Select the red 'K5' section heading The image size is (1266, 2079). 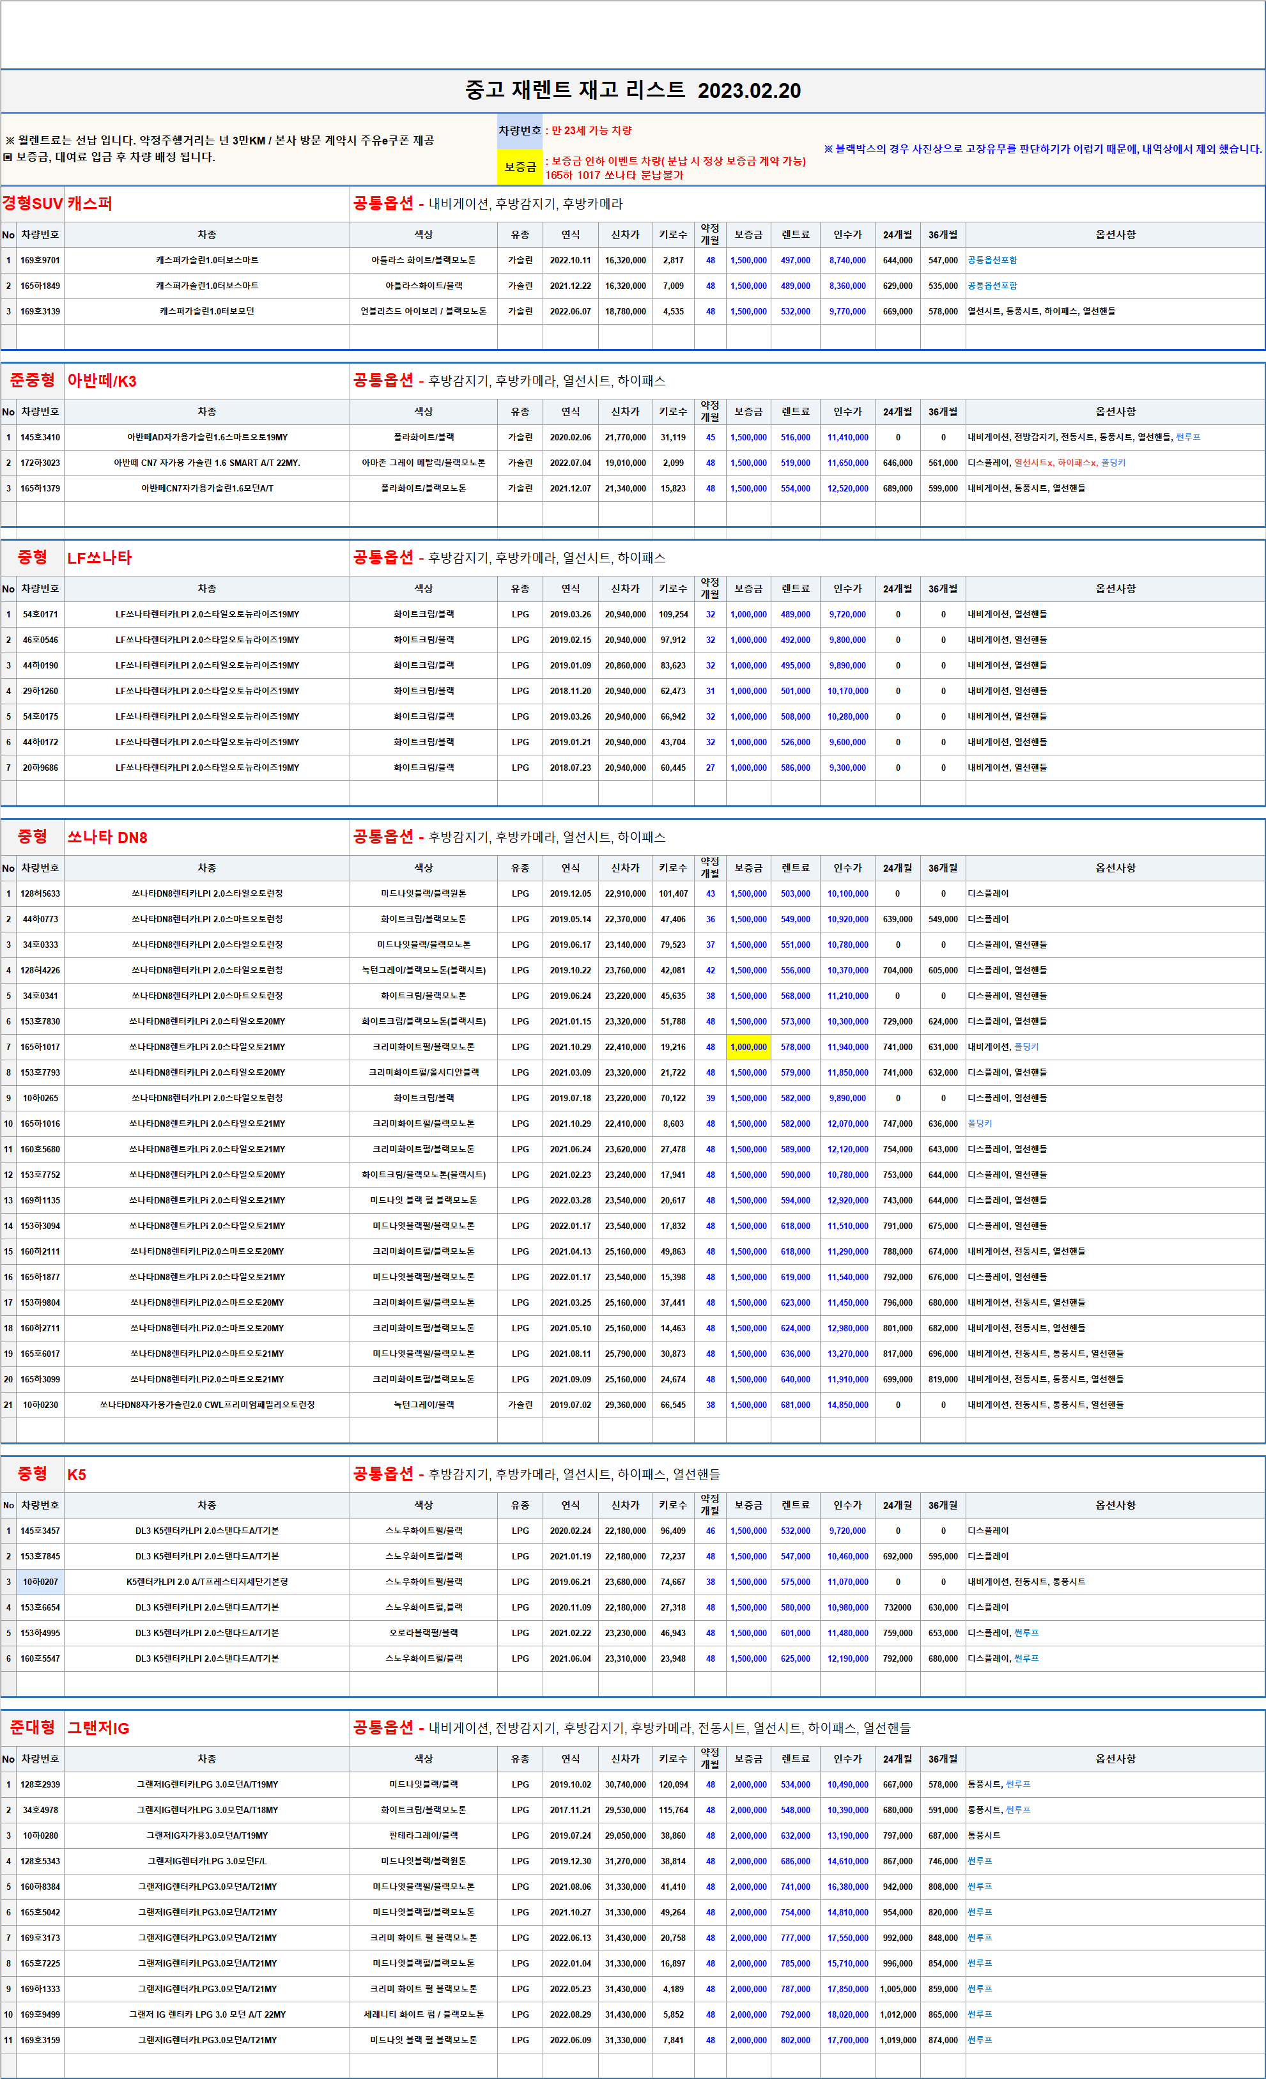click(77, 1475)
